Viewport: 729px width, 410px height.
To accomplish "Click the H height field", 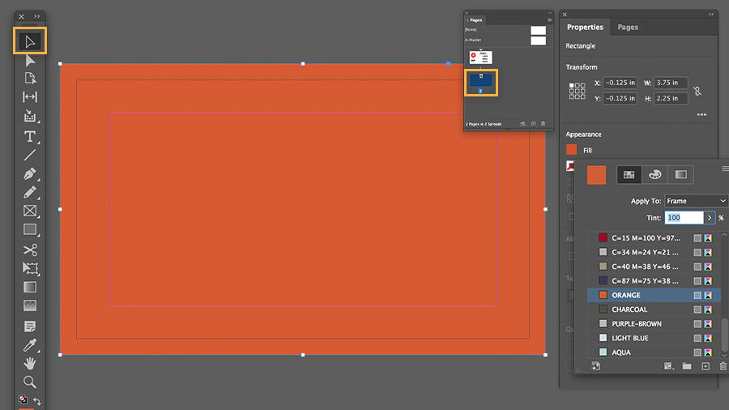I will [671, 99].
